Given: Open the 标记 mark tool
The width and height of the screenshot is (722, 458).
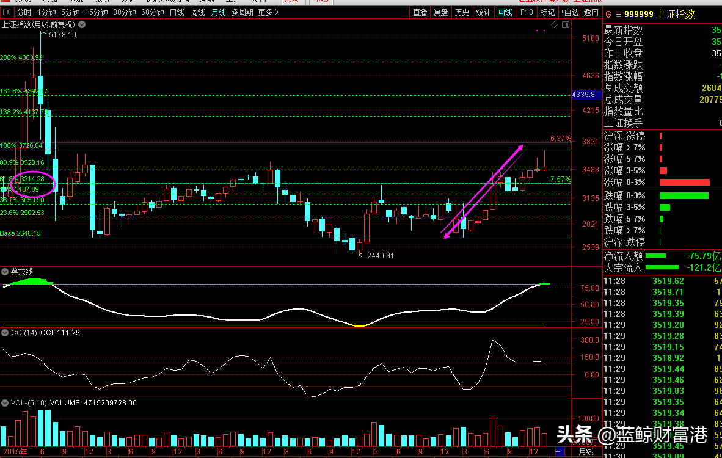Looking at the screenshot, I should (547, 12).
